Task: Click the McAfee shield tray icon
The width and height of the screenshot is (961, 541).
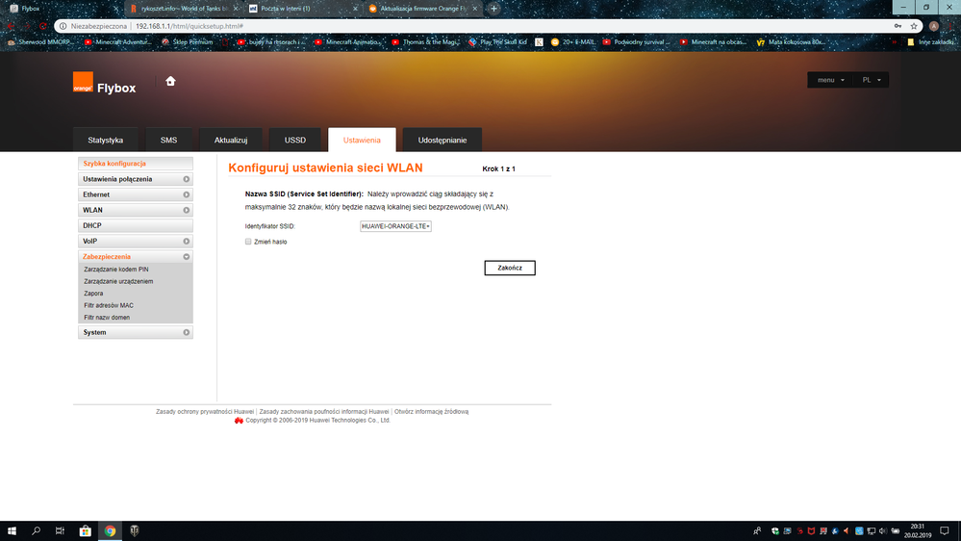Action: 812,531
